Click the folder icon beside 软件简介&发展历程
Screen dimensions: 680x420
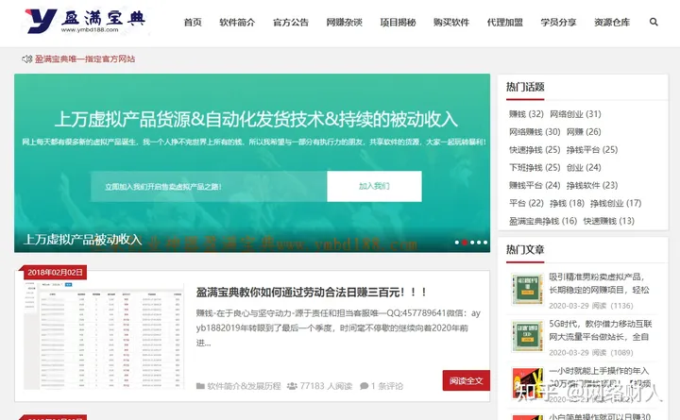pos(200,386)
